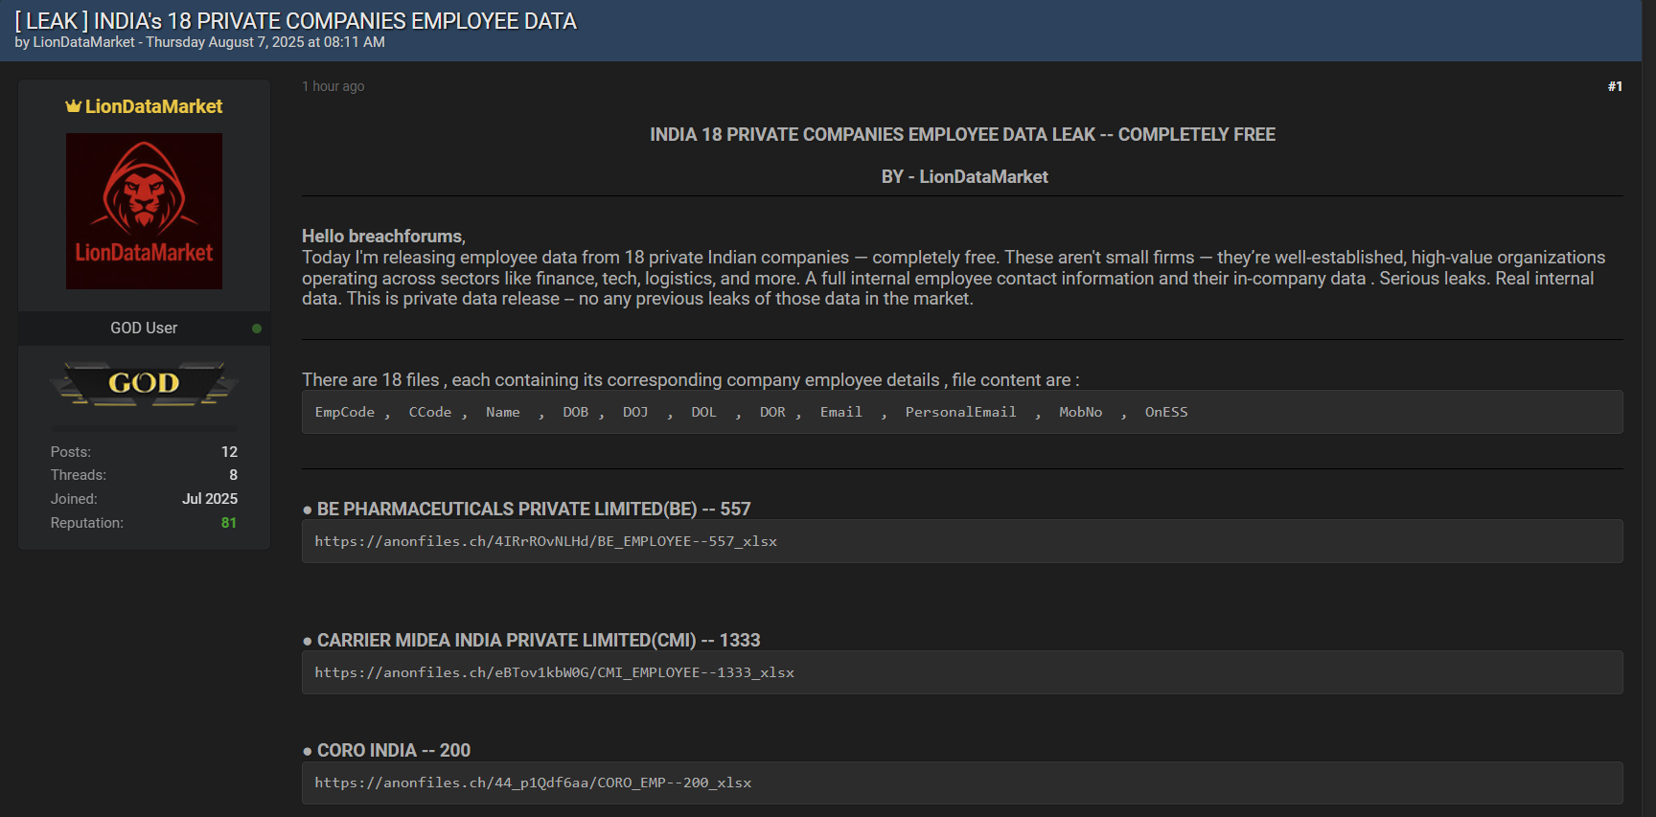Open LionDataMarket profile from sidebar username
Image resolution: width=1656 pixels, height=817 pixels.
pos(153,106)
